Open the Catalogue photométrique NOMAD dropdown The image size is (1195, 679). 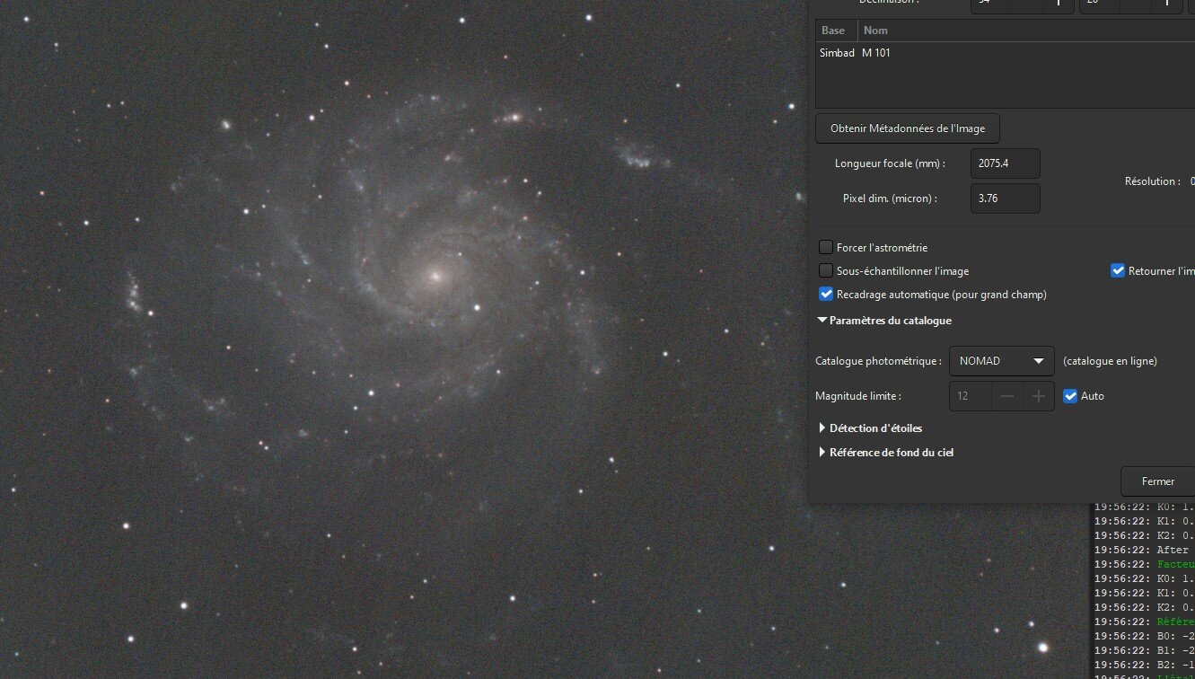1001,361
